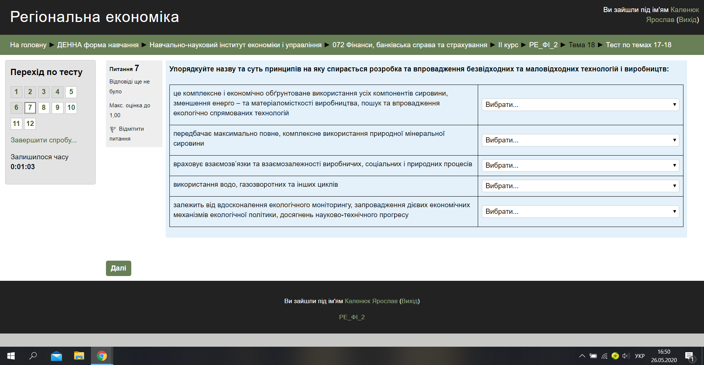Open the last 'Вибрати...' dropdown about екологічного моніторингу
Screen dimensions: 704x365
click(x=580, y=211)
